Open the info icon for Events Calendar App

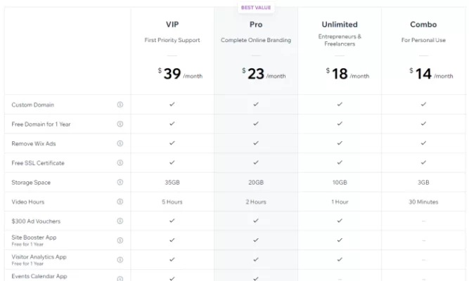pyautogui.click(x=120, y=279)
